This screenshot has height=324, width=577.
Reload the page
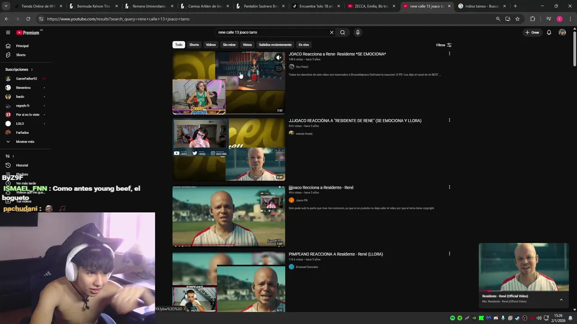click(28, 19)
